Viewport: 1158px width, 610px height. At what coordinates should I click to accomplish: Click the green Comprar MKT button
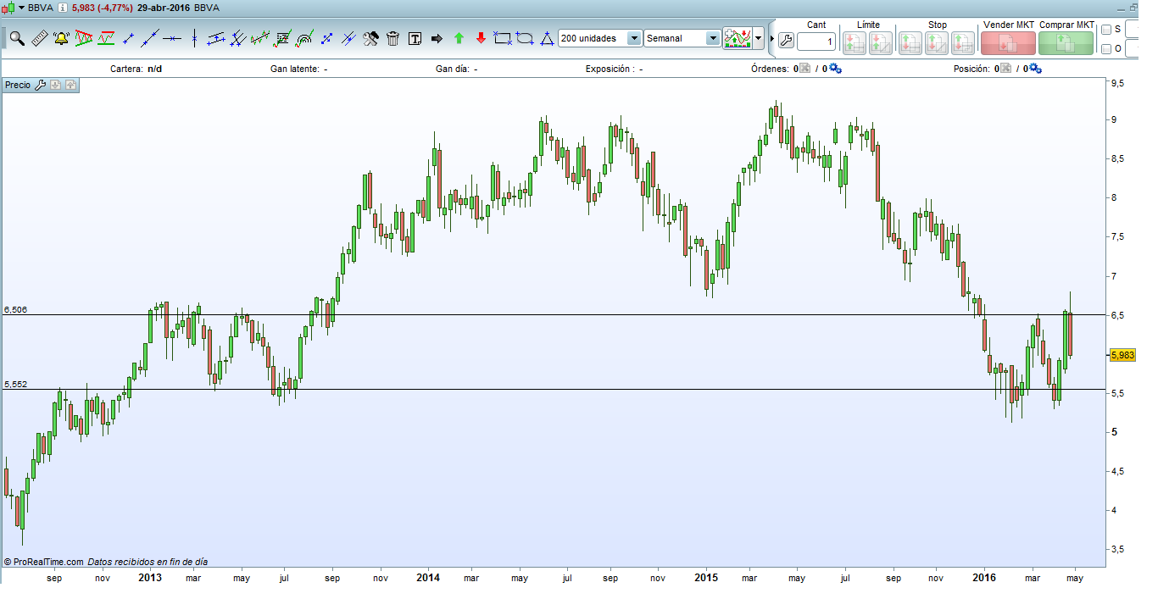pos(1066,42)
